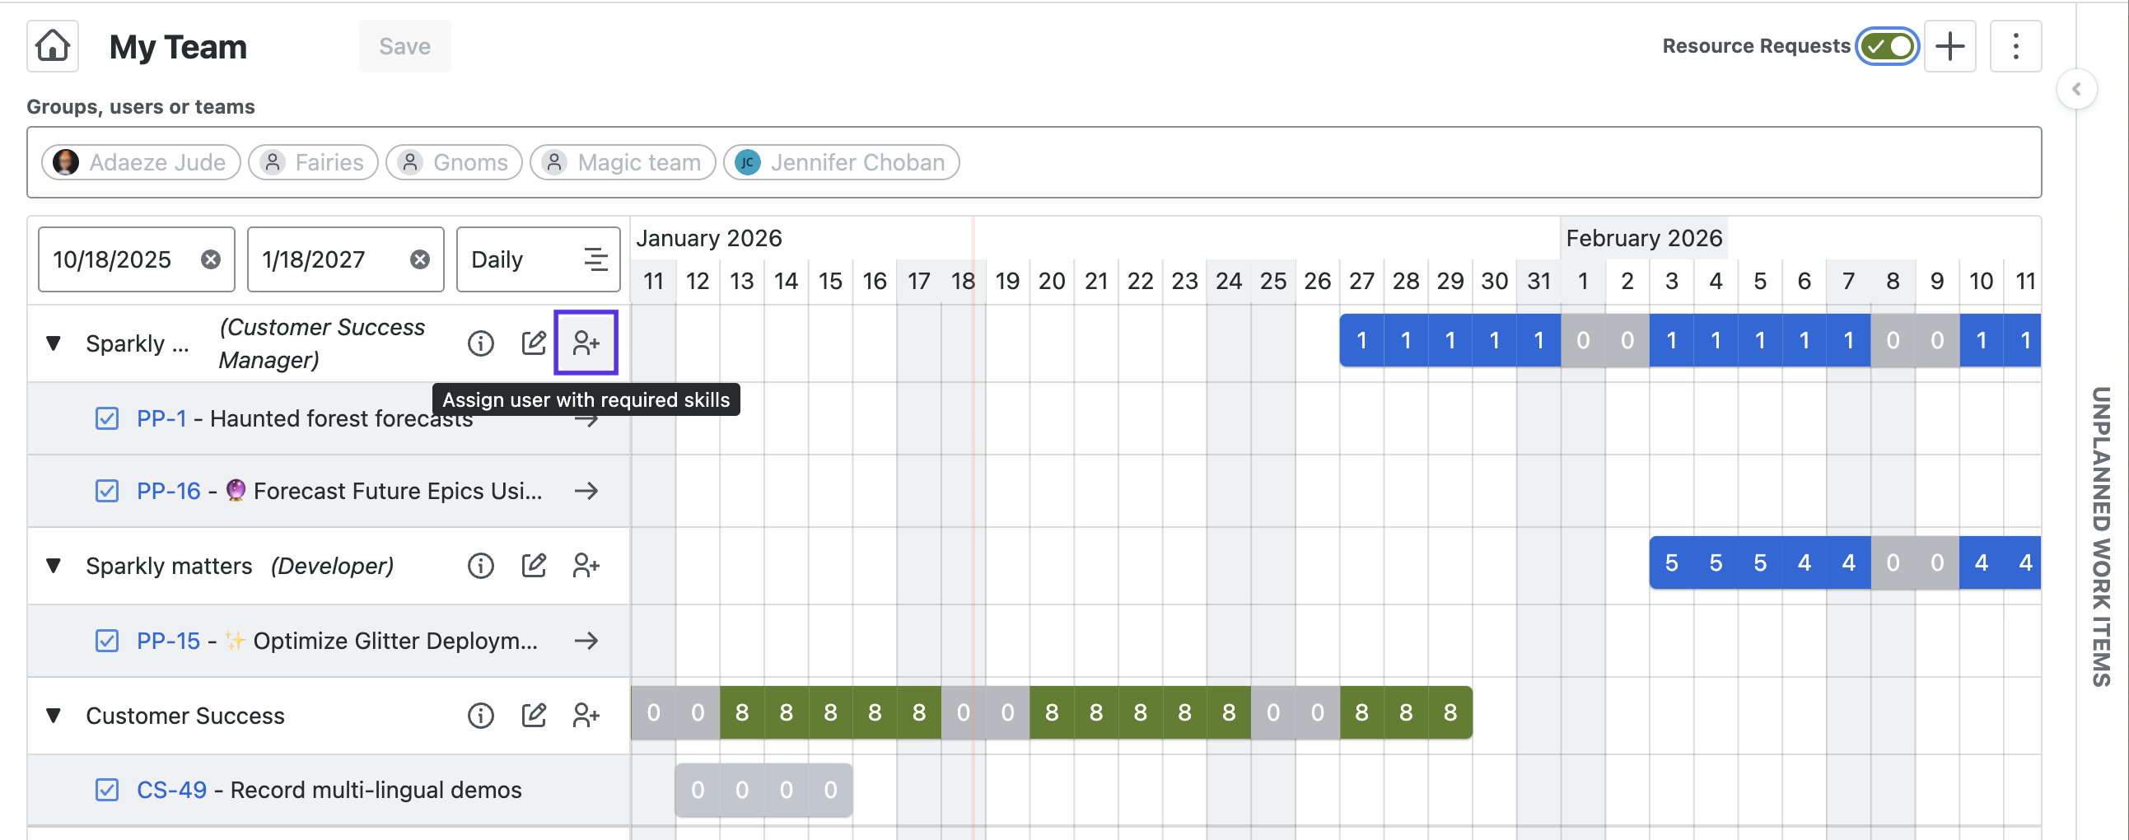Open the PP-15 issue link
This screenshot has height=840, width=2129.
[169, 641]
